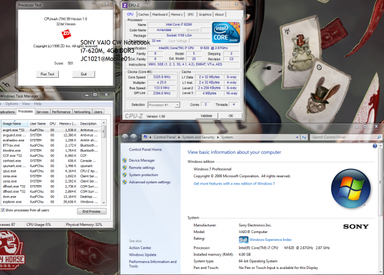The image size is (384, 275).
Task: Click Control Panel in the address breadcrumb
Action: 164,137
